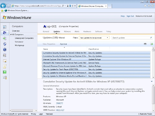The width and height of the screenshot is (155, 116).
Task: Collapse the All Computers tree node
Action: click(11, 35)
